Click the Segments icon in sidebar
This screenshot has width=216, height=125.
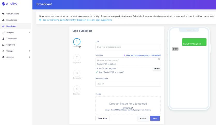pos(3,45)
